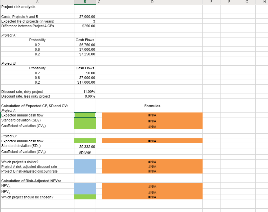Screen dimensions: 268x212
Task: Select column G header
Action: click(247, 2)
